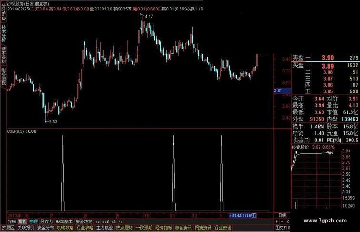Click the first C3B signal spike

pos(63,172)
